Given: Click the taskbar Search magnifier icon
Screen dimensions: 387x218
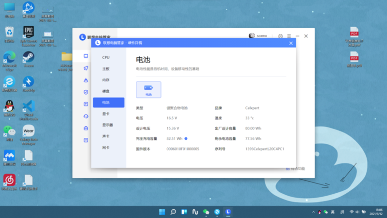Looking at the screenshot, I should point(173,212).
